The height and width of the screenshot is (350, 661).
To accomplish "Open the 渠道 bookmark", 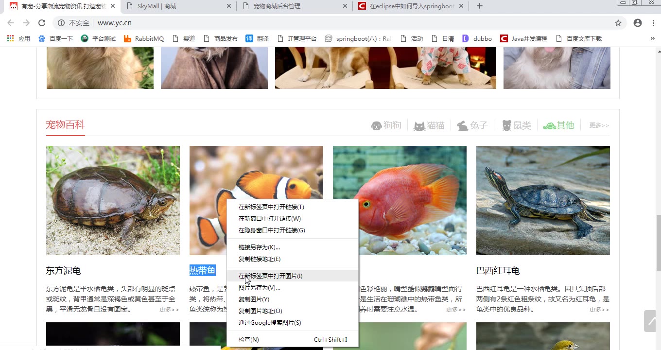I will 184,38.
